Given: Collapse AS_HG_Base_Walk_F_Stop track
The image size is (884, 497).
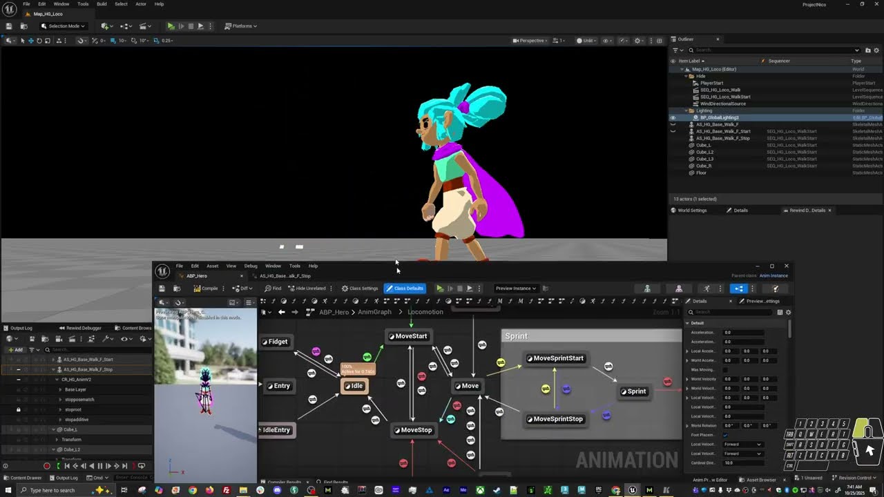Looking at the screenshot, I should (53, 369).
